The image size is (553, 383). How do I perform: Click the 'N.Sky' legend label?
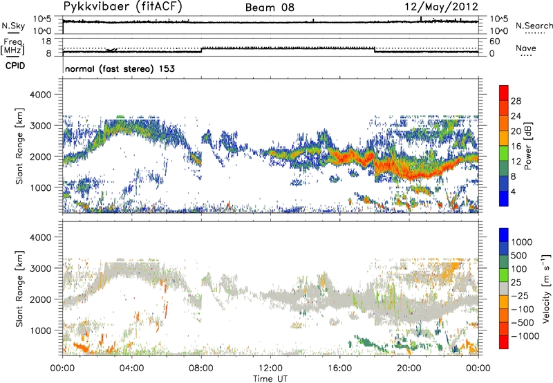click(x=13, y=26)
